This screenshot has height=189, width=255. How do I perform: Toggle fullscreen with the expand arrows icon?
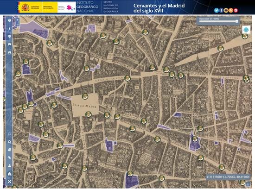(x=10, y=182)
